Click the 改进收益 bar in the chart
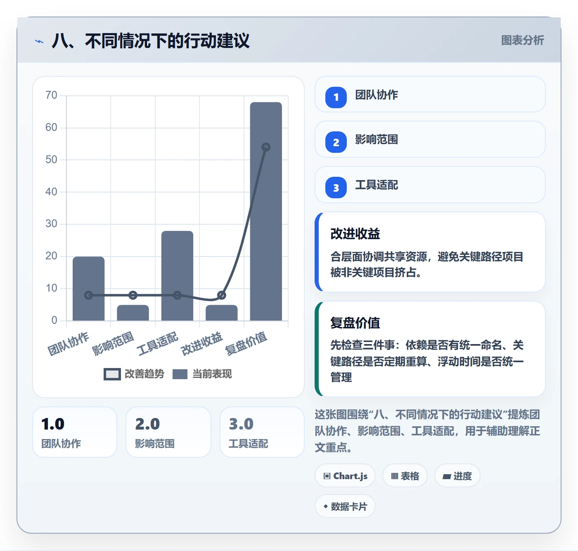This screenshot has height=551, width=578. coord(222,313)
